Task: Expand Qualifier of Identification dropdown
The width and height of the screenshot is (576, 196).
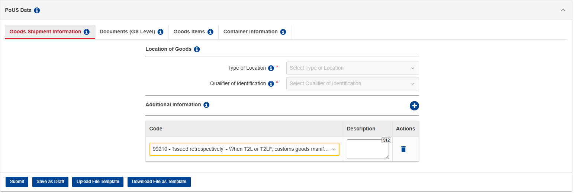Action: coord(353,84)
